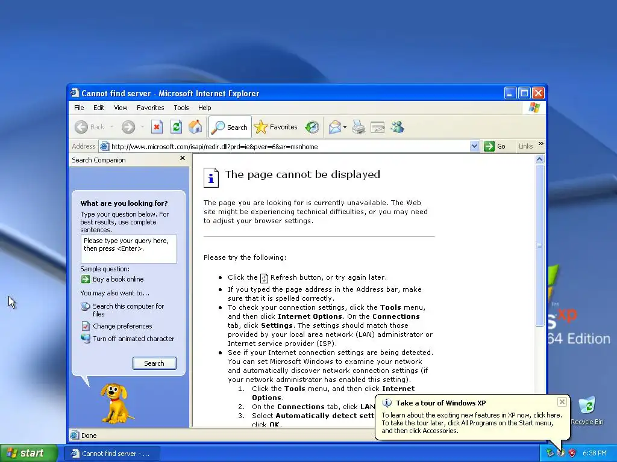
Task: Click the Forward arrow toolbar icon
Action: [x=128, y=127]
